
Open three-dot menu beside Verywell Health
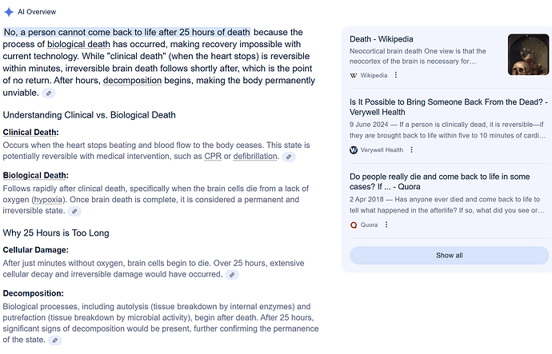[x=412, y=150]
